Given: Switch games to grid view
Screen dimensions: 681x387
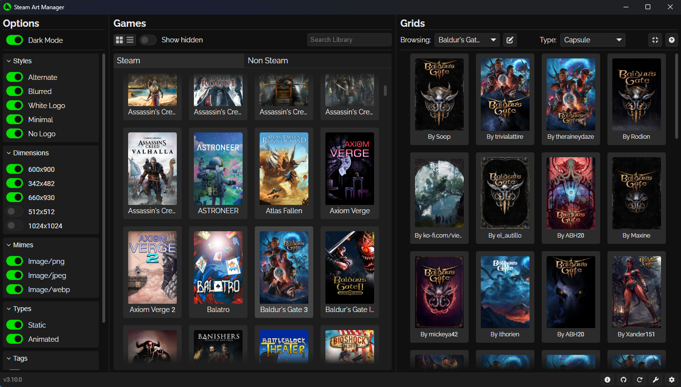Looking at the screenshot, I should coord(119,40).
